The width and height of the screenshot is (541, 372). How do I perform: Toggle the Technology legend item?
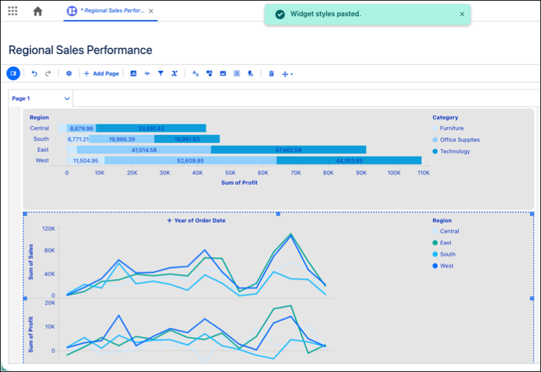click(x=451, y=151)
